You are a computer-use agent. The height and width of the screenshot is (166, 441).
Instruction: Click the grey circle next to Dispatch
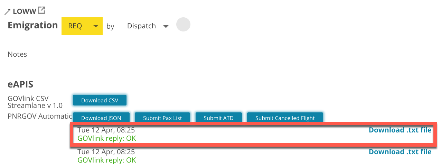(x=183, y=25)
